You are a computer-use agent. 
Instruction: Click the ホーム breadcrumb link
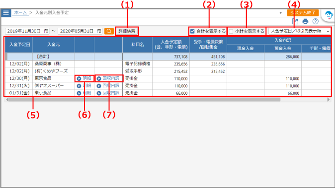pos(20,13)
